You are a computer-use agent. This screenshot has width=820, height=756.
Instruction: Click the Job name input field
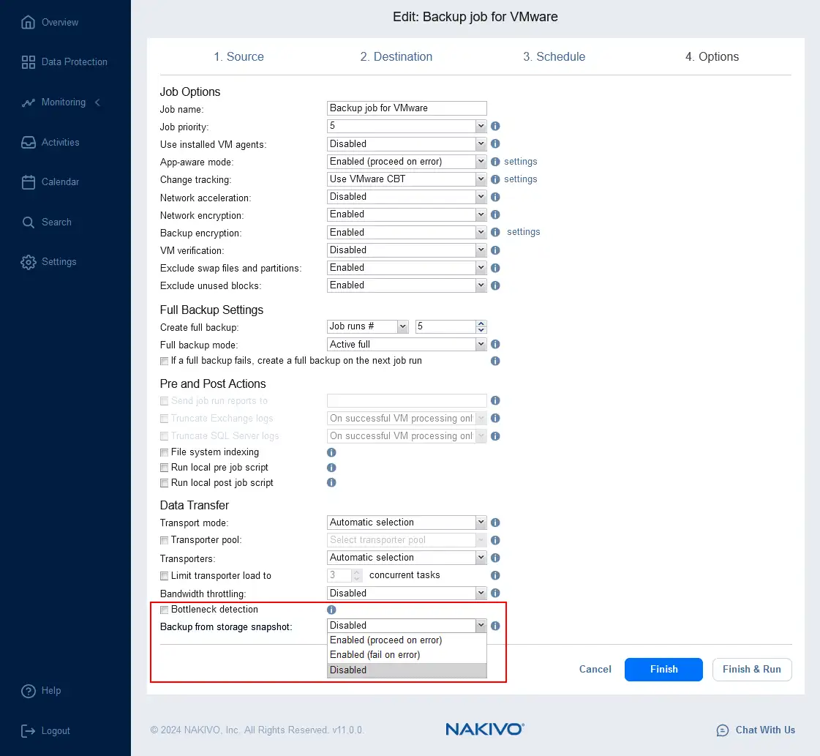[406, 108]
